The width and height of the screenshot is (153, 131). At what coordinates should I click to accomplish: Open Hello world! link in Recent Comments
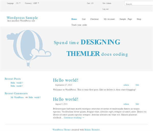tap(35, 97)
